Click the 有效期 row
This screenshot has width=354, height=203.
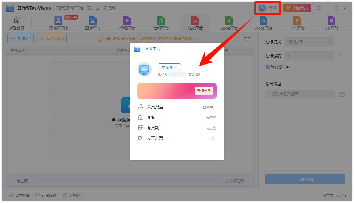pos(177,128)
